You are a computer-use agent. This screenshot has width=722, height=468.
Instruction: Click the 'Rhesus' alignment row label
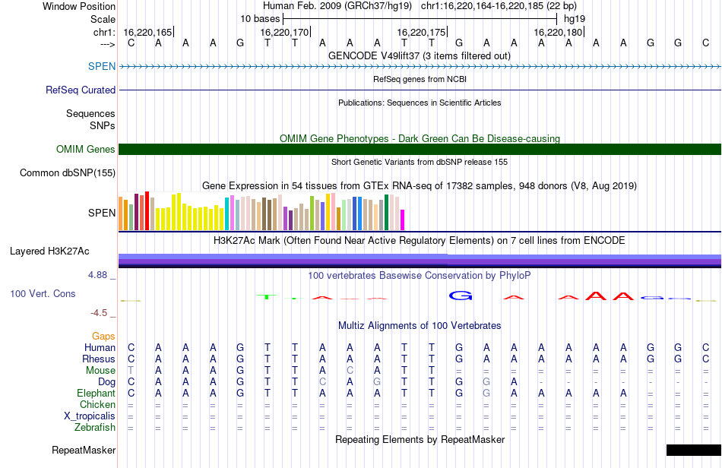99,359
